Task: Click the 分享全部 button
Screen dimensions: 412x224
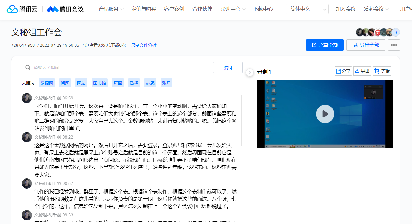Action: coord(324,45)
